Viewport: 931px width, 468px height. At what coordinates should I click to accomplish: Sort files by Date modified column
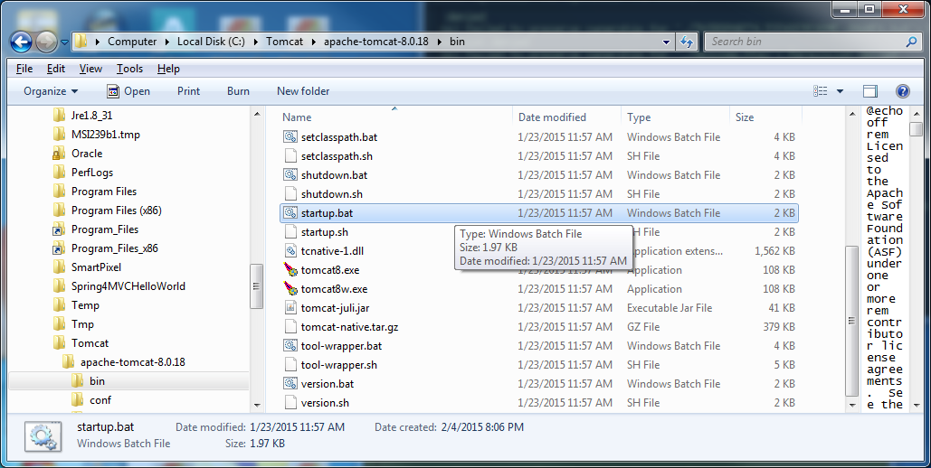tap(552, 117)
